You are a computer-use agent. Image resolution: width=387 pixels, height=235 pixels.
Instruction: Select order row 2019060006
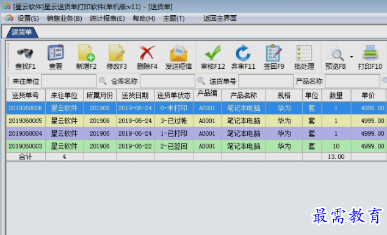[197, 108]
